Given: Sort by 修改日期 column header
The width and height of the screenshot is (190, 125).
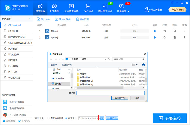Looking at the screenshot, I should coord(123,70).
